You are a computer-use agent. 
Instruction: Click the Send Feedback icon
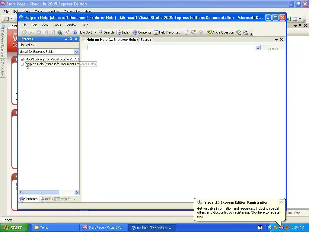tap(246, 32)
